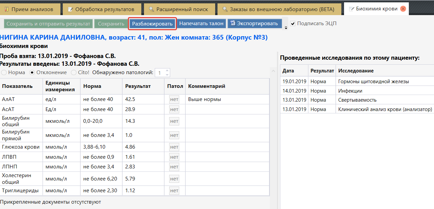This screenshot has height=209, width=434.
Task: Select the Норма radio button
Action: [x=4, y=72]
